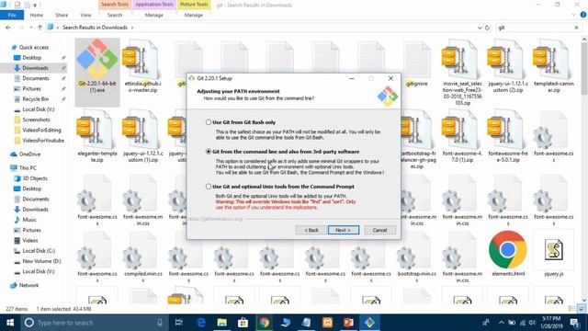Open the gitforwindows.org link in setup
The width and height of the screenshot is (588, 331).
pyautogui.click(x=215, y=219)
